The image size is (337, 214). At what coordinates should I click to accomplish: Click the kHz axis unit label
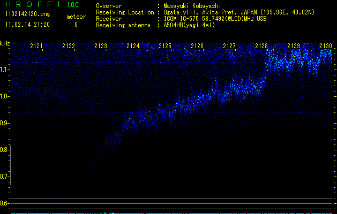click(x=5, y=43)
